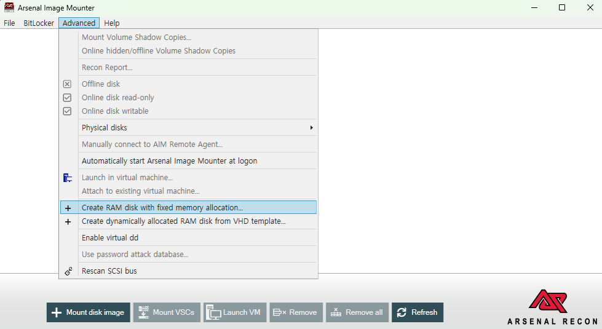The image size is (602, 329).
Task: Choose Online hidden/offline Volume Shadow Copies
Action: [189, 50]
